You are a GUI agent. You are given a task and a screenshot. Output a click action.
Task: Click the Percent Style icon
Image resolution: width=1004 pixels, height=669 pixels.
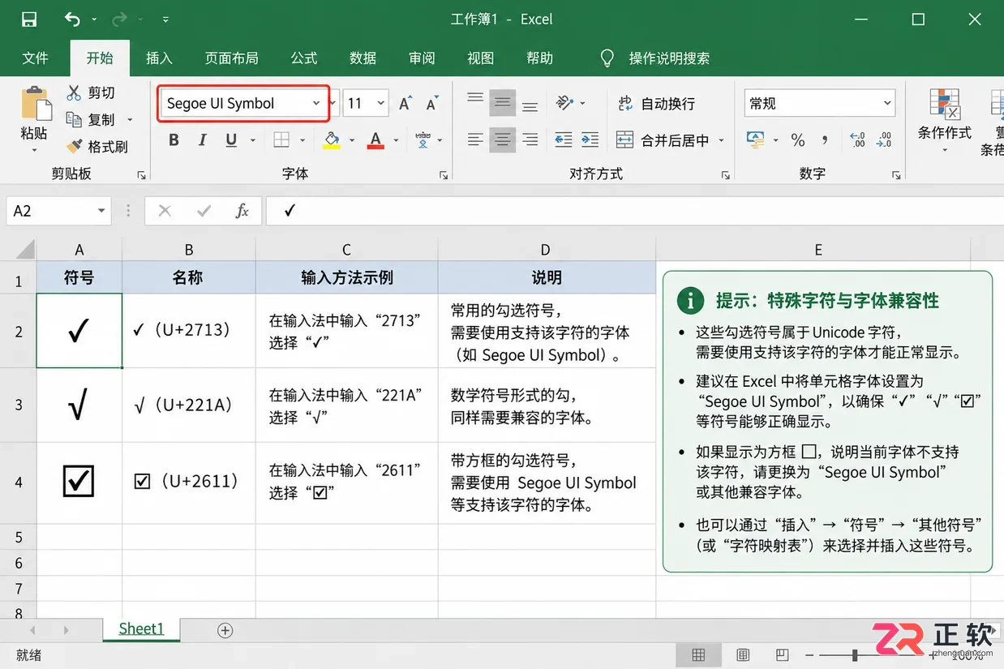798,140
